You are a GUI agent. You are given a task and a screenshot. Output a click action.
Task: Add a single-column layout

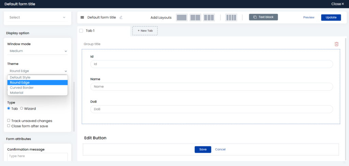point(182,17)
